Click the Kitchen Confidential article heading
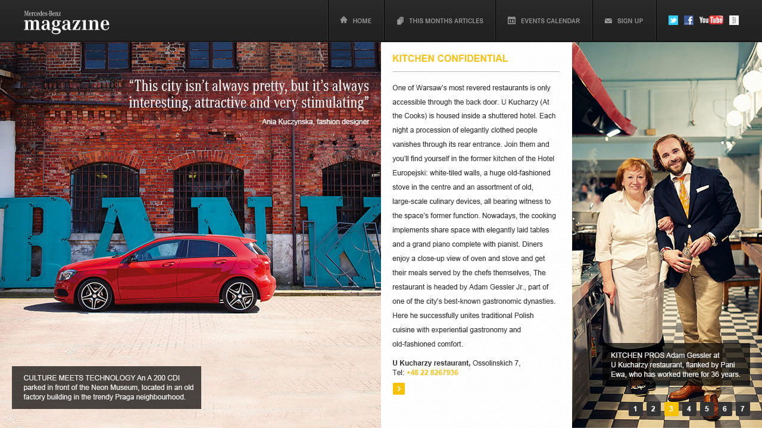The image size is (762, 428). [450, 58]
